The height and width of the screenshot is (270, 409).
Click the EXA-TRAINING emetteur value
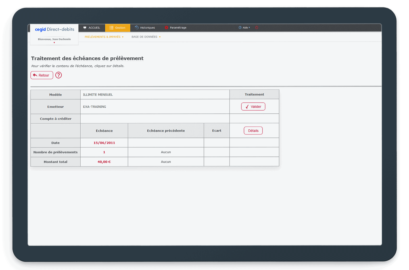[95, 107]
